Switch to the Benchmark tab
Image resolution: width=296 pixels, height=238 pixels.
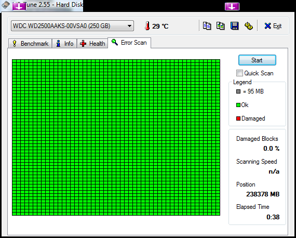(x=30, y=44)
